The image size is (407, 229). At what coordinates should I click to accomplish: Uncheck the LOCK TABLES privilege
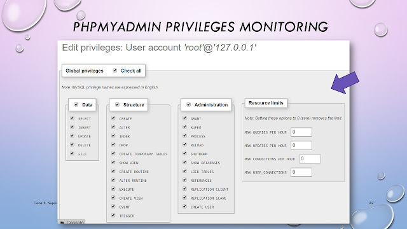[184, 171]
